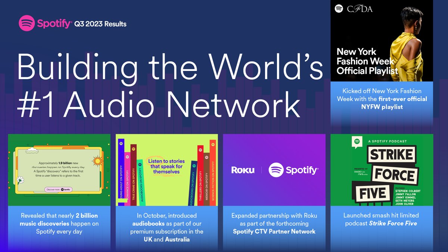Click the Spotify logo in the top-left corner

coord(27,23)
